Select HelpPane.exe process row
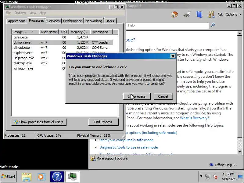The width and height of the screenshot is (244, 183). pyautogui.click(x=39, y=58)
